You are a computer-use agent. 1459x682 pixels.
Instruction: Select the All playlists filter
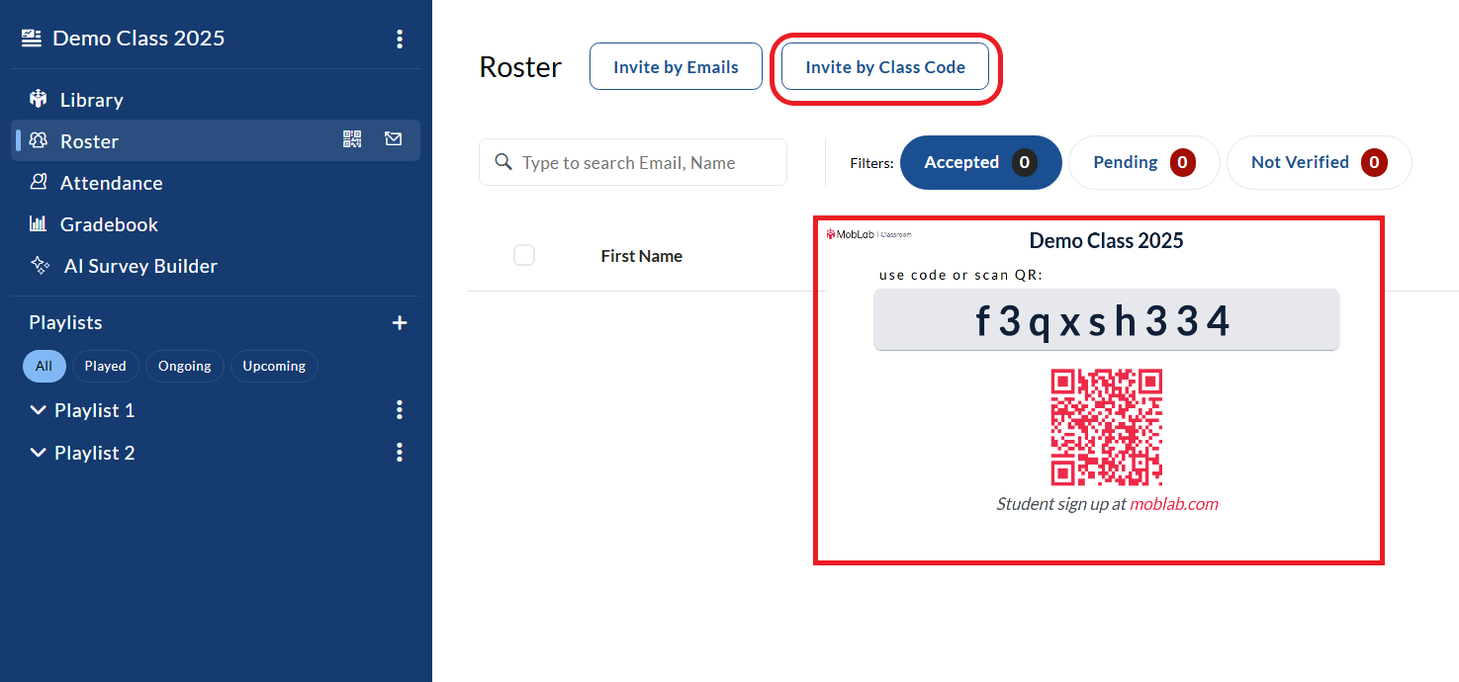click(44, 366)
